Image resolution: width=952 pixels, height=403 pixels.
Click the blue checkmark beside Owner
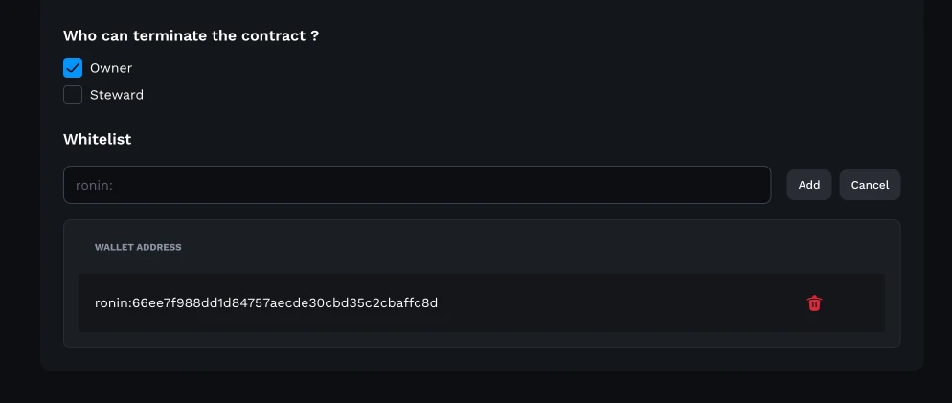pos(73,68)
